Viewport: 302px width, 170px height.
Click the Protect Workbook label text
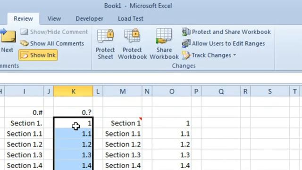pyautogui.click(x=132, y=53)
